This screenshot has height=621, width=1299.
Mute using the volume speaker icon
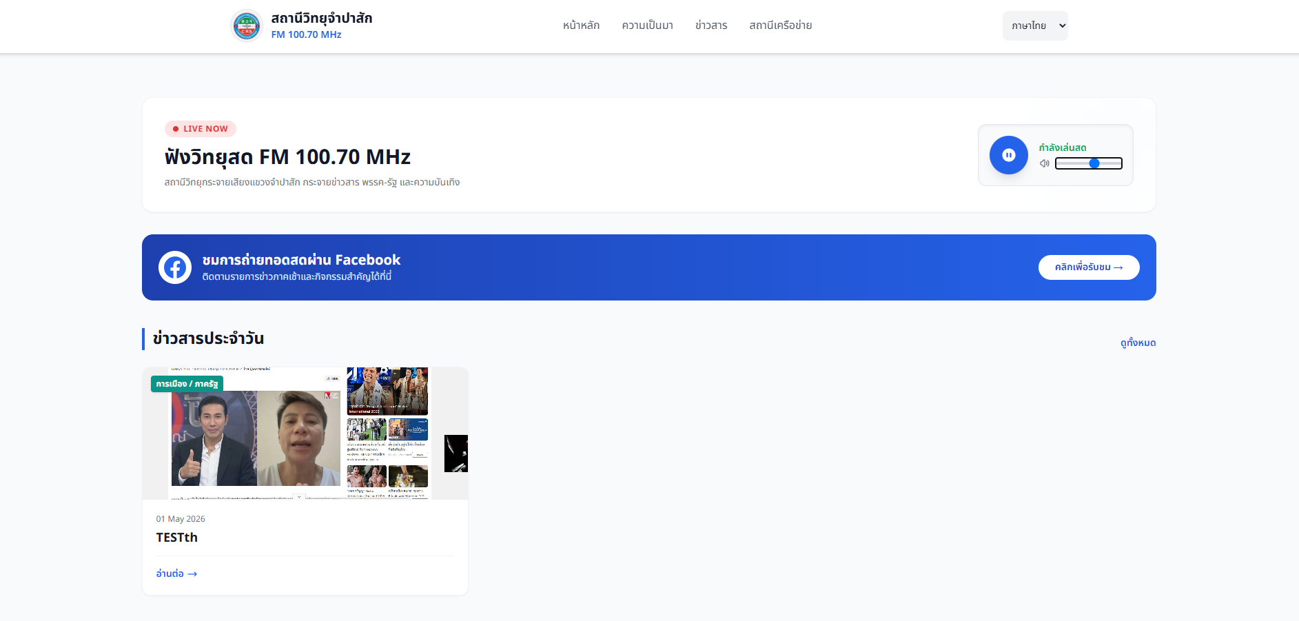click(x=1045, y=163)
